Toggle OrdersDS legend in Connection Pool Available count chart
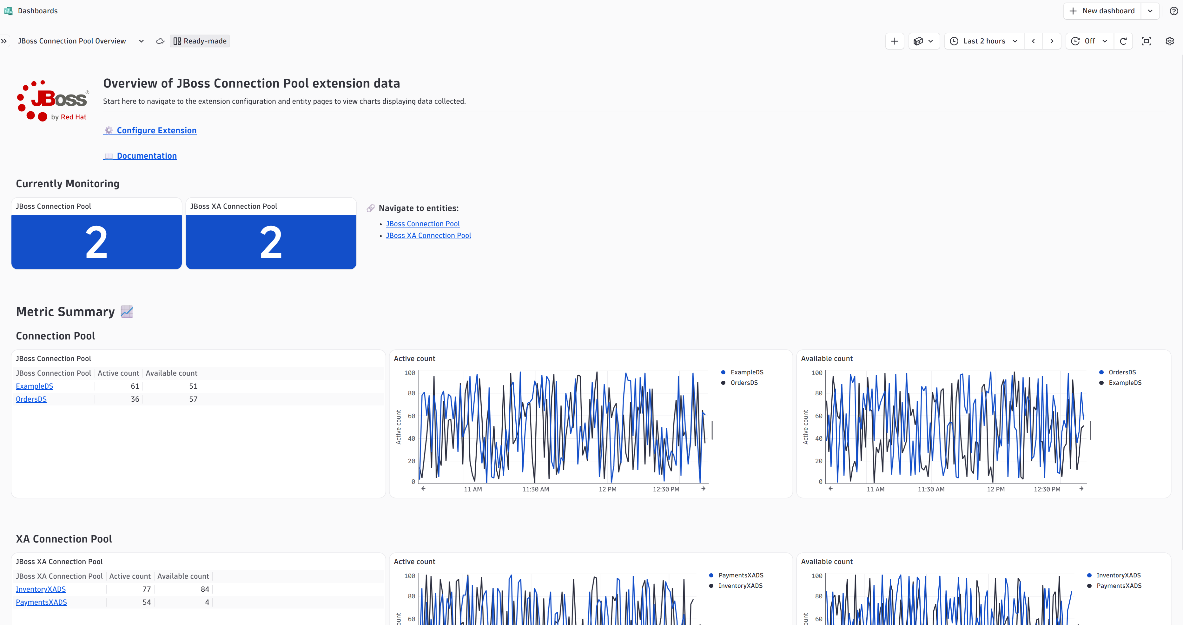Screen dimensions: 1183x625 1117,372
